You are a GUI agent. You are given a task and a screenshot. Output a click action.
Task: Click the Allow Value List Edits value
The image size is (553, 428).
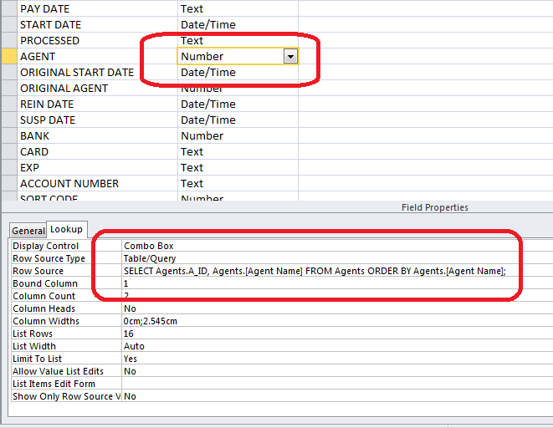pyautogui.click(x=130, y=371)
